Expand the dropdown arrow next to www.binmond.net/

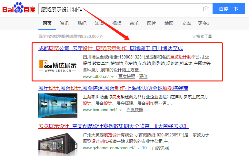pyautogui.click(x=120, y=110)
